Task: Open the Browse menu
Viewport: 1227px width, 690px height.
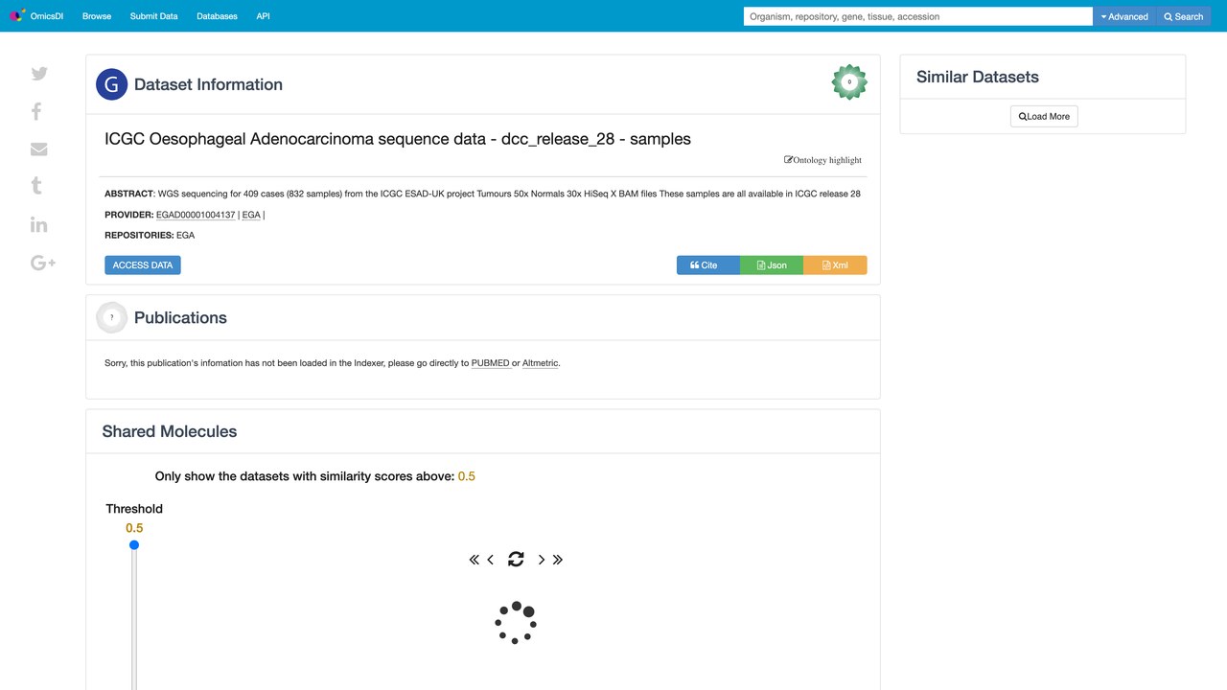Action: click(97, 16)
